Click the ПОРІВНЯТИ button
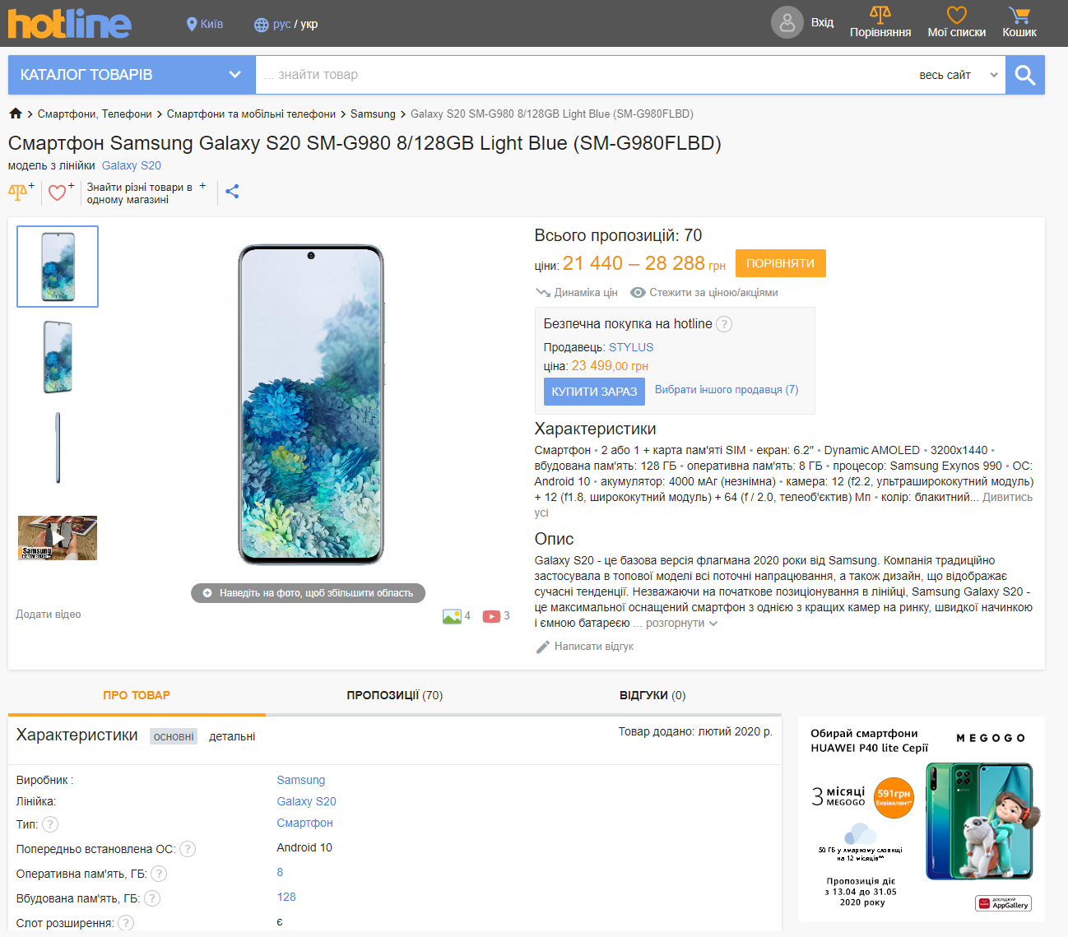 [x=781, y=263]
